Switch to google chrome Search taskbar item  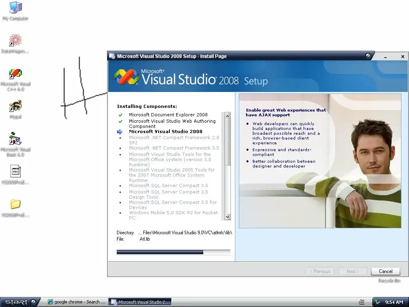click(76, 302)
